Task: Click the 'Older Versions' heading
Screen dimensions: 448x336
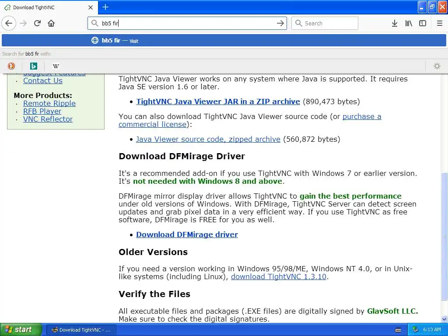Action: 153,252
